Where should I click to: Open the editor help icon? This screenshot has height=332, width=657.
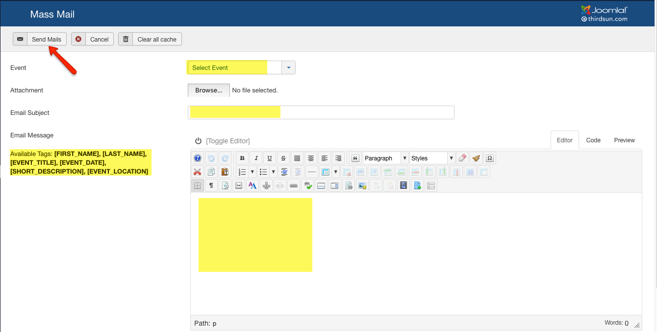coord(197,158)
